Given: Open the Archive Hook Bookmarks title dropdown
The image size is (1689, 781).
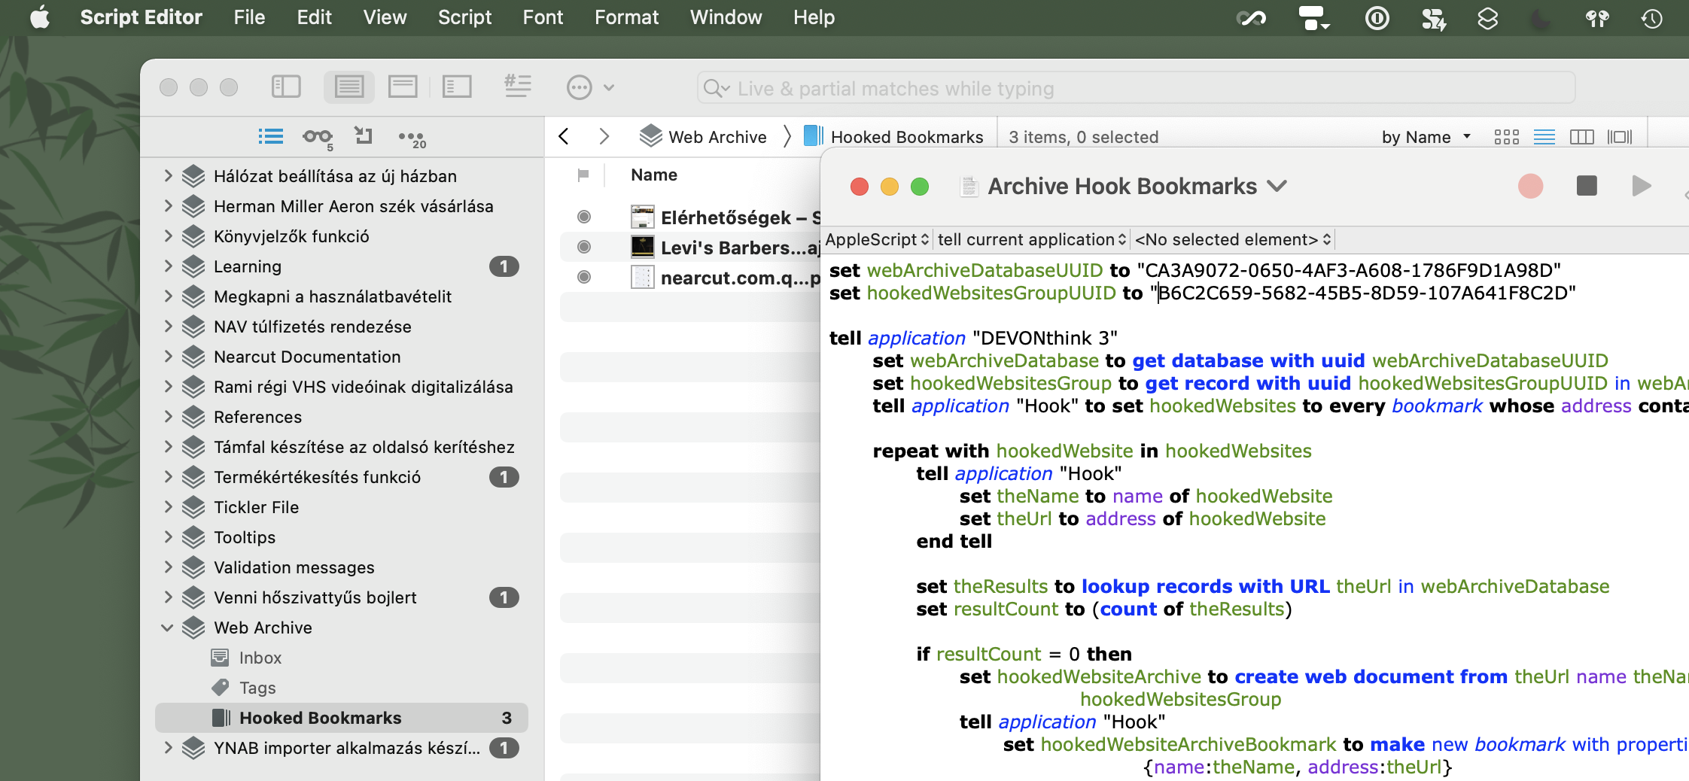Looking at the screenshot, I should (1277, 186).
